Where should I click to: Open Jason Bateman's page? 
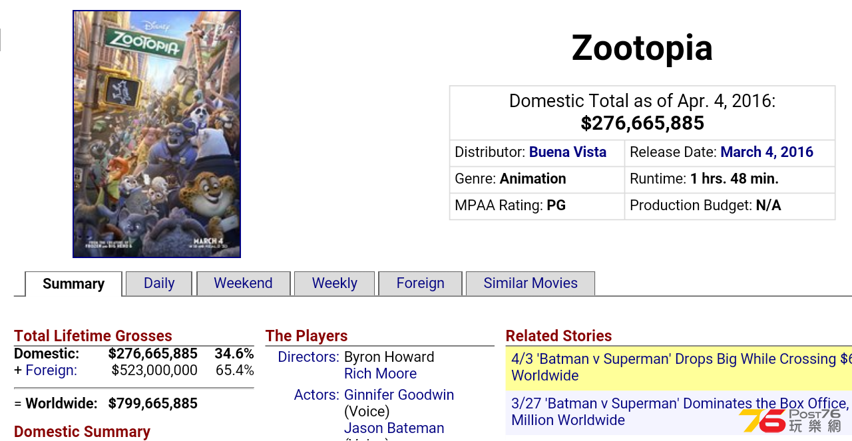pyautogui.click(x=394, y=428)
